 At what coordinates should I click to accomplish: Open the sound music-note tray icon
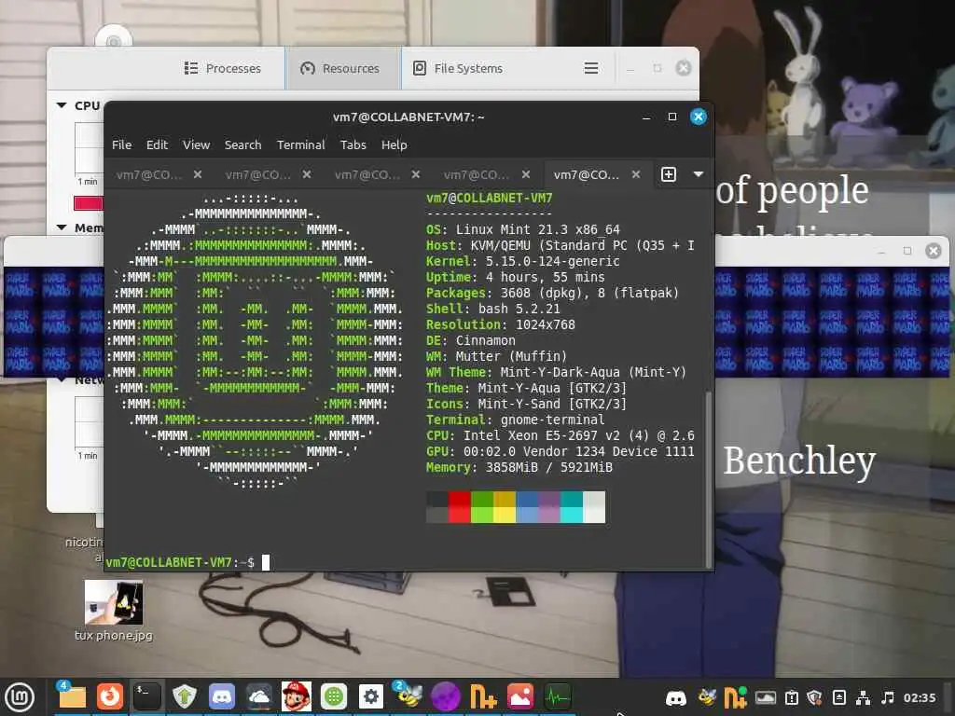888,697
